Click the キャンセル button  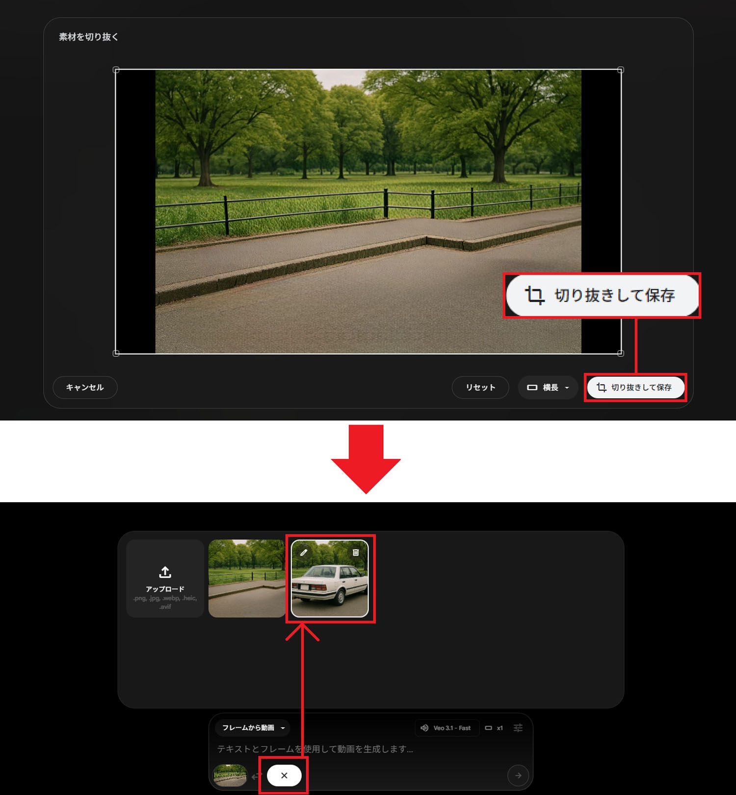pos(85,387)
